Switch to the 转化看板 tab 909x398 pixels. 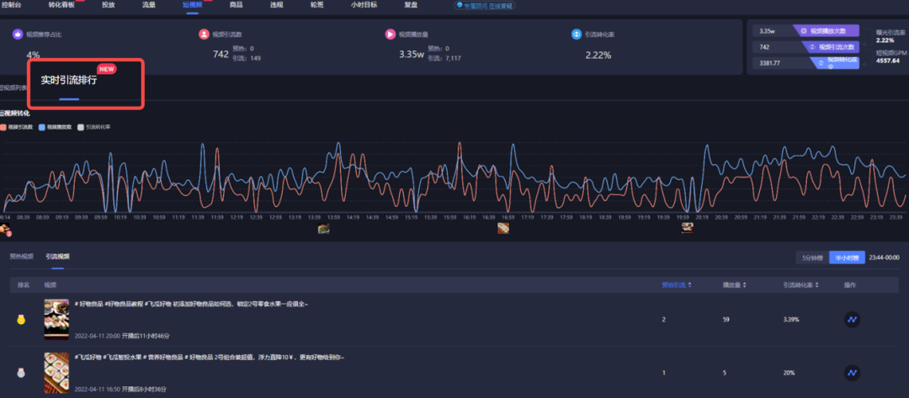coord(62,5)
